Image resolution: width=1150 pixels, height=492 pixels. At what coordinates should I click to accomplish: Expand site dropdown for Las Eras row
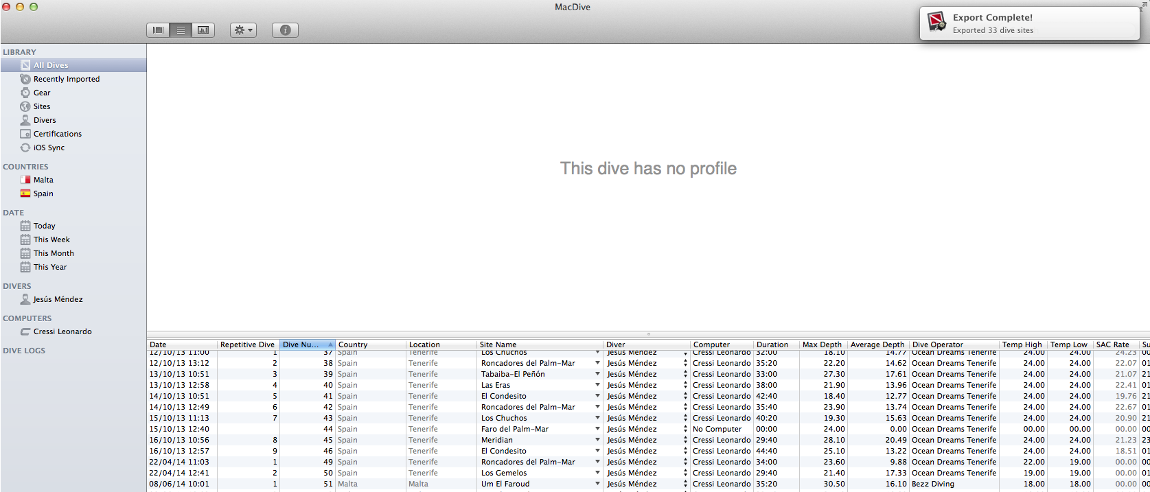click(x=597, y=385)
